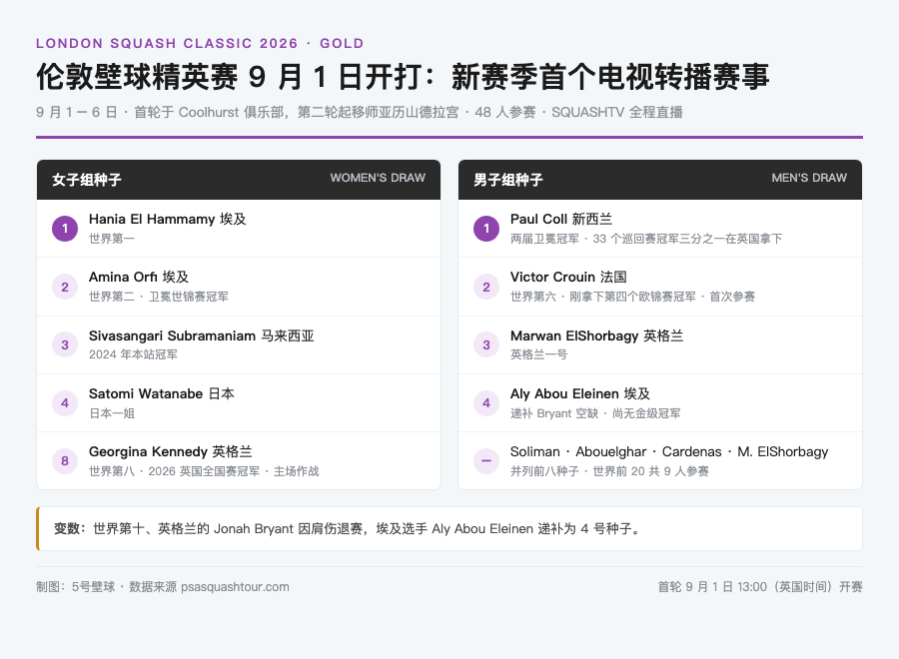Click the seed 8 badge beside Georgina Kennedy
The image size is (899, 659).
65,460
